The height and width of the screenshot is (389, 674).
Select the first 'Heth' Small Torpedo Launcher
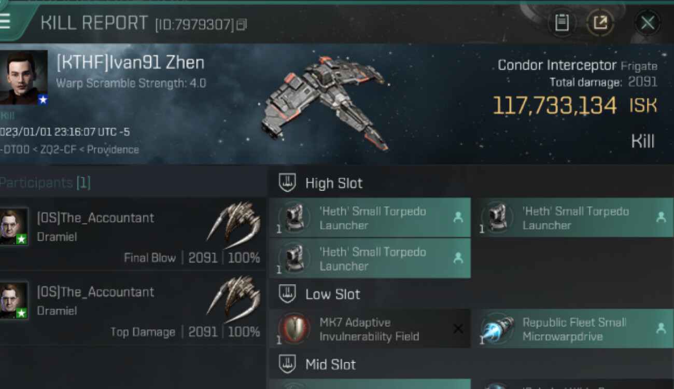click(x=369, y=218)
